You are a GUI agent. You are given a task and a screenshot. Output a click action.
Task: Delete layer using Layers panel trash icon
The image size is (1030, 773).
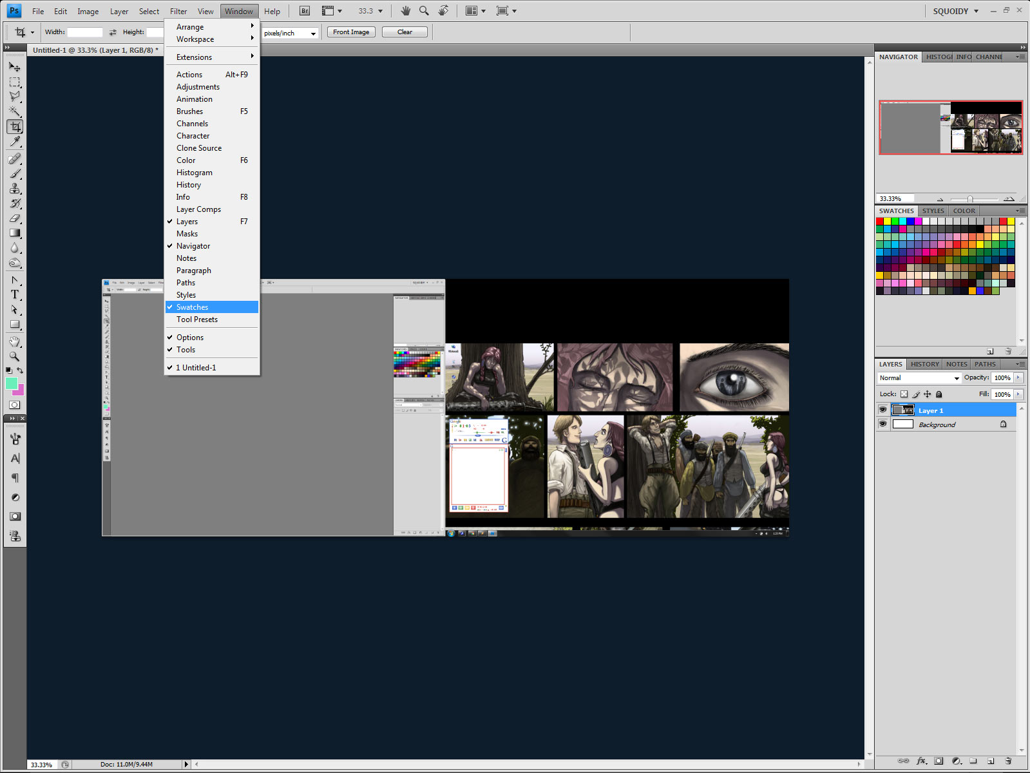point(1008,761)
